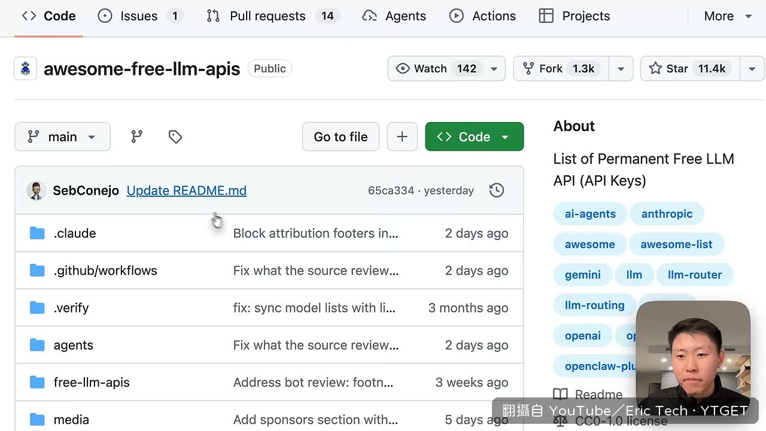The width and height of the screenshot is (766, 431).
Task: Switch to the Issues tab
Action: point(140,16)
